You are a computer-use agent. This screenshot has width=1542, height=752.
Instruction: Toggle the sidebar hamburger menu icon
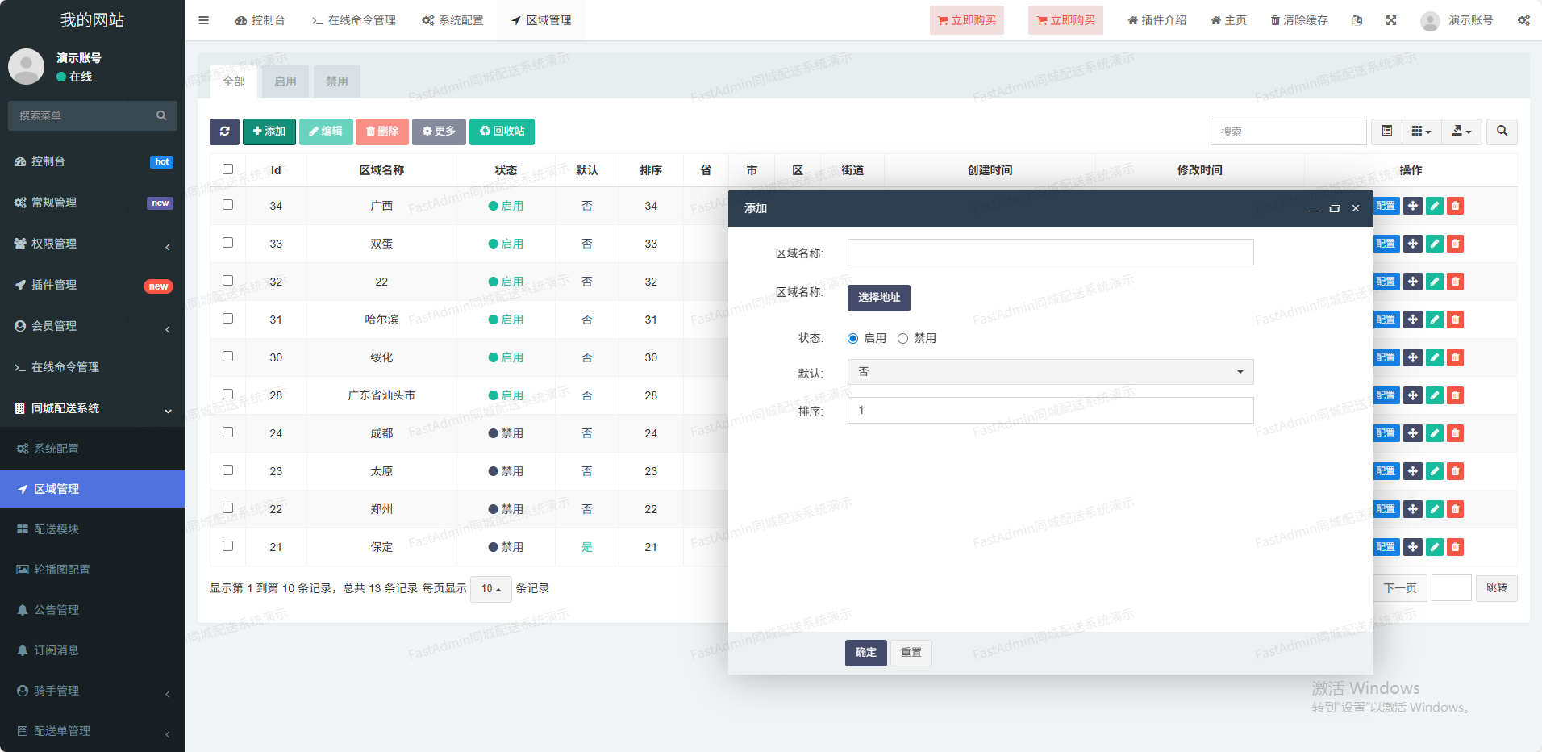click(203, 20)
